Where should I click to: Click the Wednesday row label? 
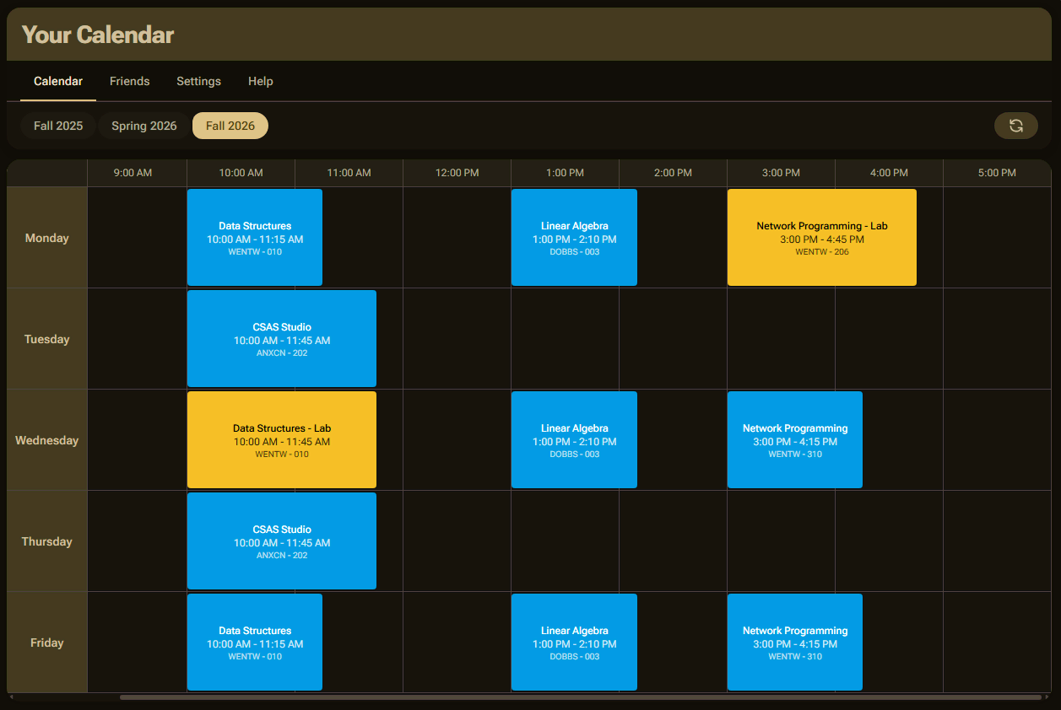tap(47, 440)
